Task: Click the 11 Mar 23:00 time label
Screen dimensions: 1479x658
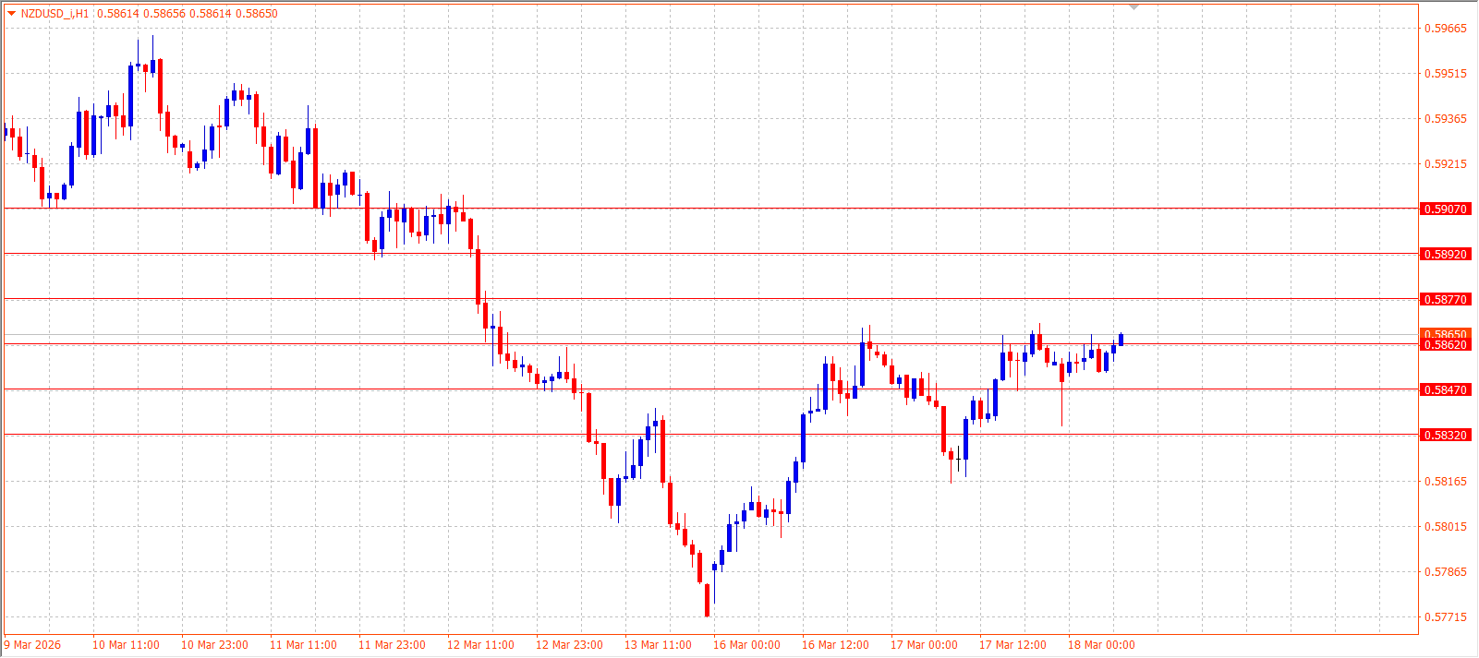Action: pos(392,645)
